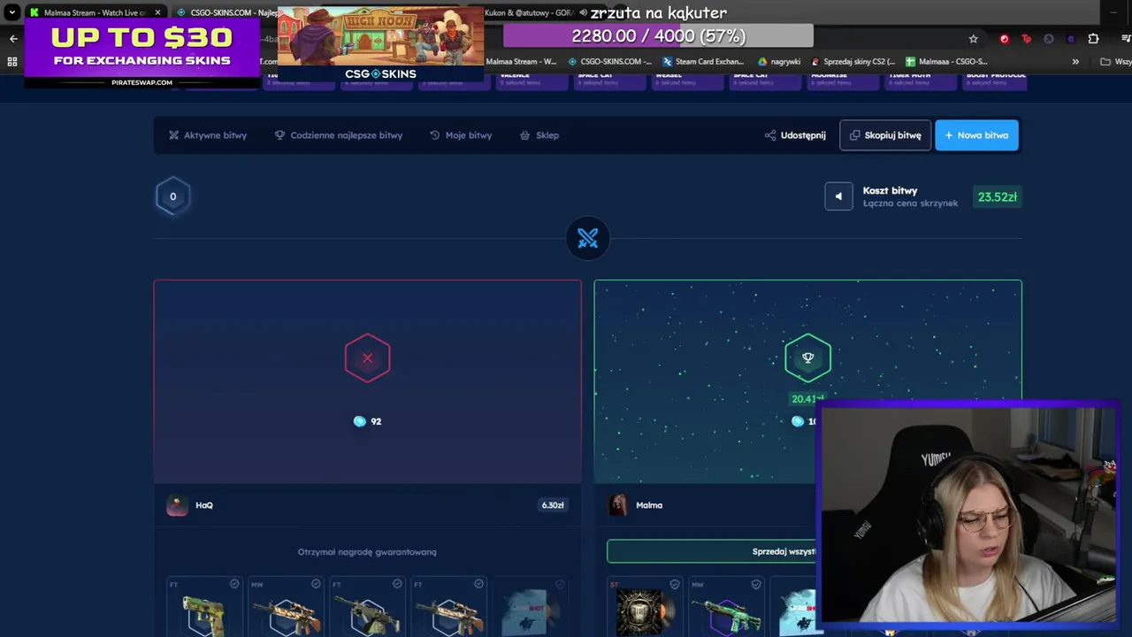Viewport: 1132px width, 637px height.
Task: Open the PirateSwap UP TO $30 banner
Action: point(142,52)
